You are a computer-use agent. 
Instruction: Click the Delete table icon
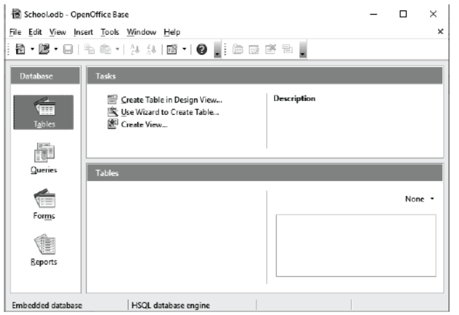pyautogui.click(x=271, y=49)
